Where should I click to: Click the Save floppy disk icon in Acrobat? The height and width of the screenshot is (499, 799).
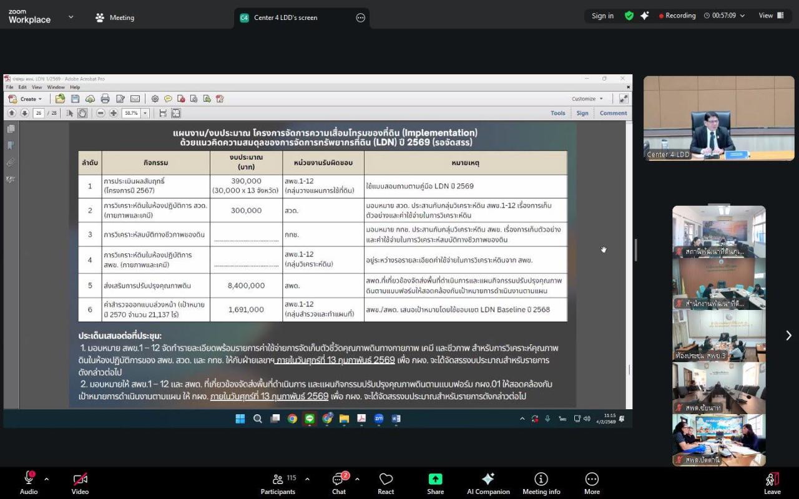coord(75,99)
